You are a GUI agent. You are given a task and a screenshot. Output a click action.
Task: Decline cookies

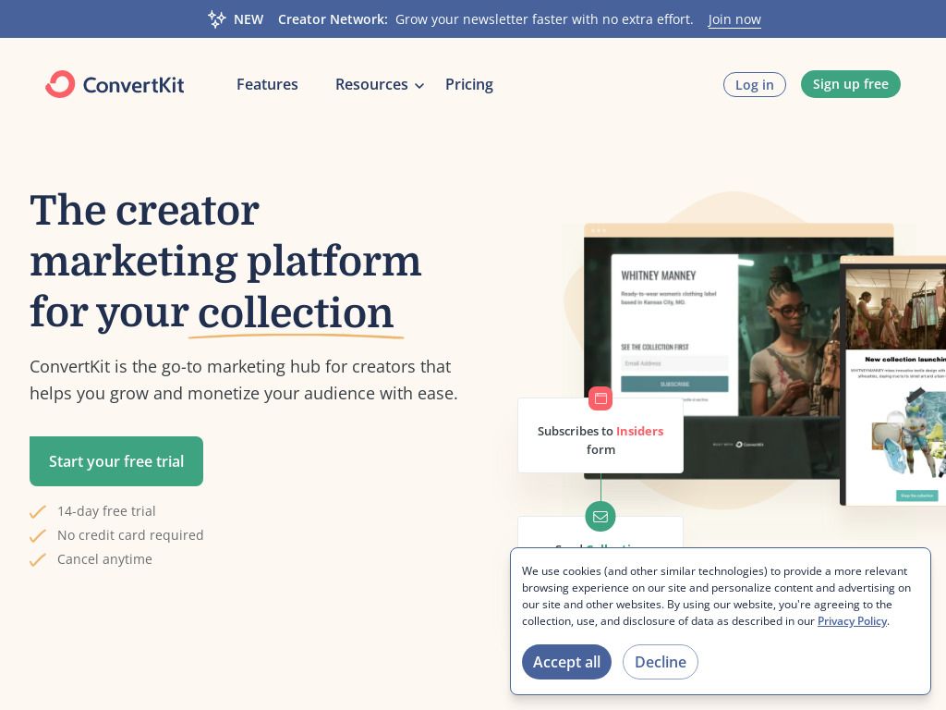point(660,662)
